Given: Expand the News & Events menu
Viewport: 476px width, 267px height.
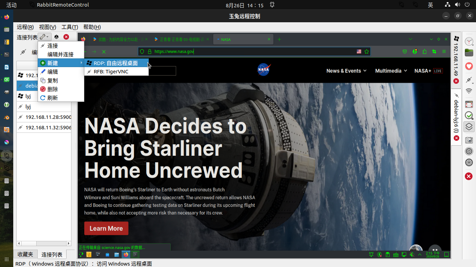Looking at the screenshot, I should (x=346, y=71).
